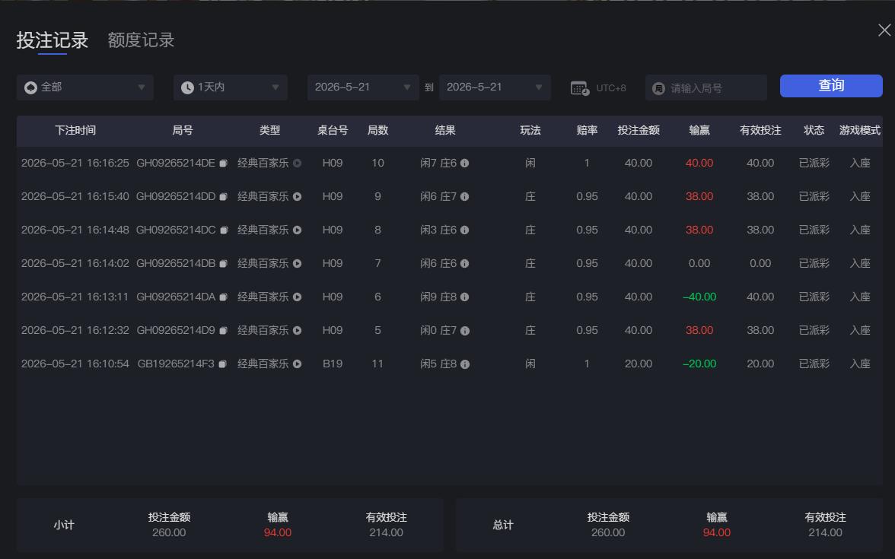Play video replay for round GH09265214DD
The width and height of the screenshot is (895, 559).
pyautogui.click(x=298, y=196)
